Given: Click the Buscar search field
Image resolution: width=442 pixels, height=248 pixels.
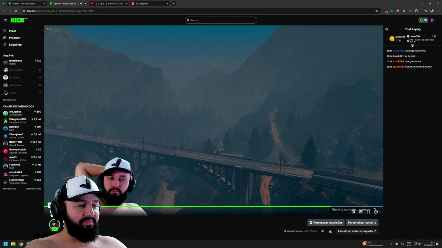Looking at the screenshot, I should pos(221,20).
